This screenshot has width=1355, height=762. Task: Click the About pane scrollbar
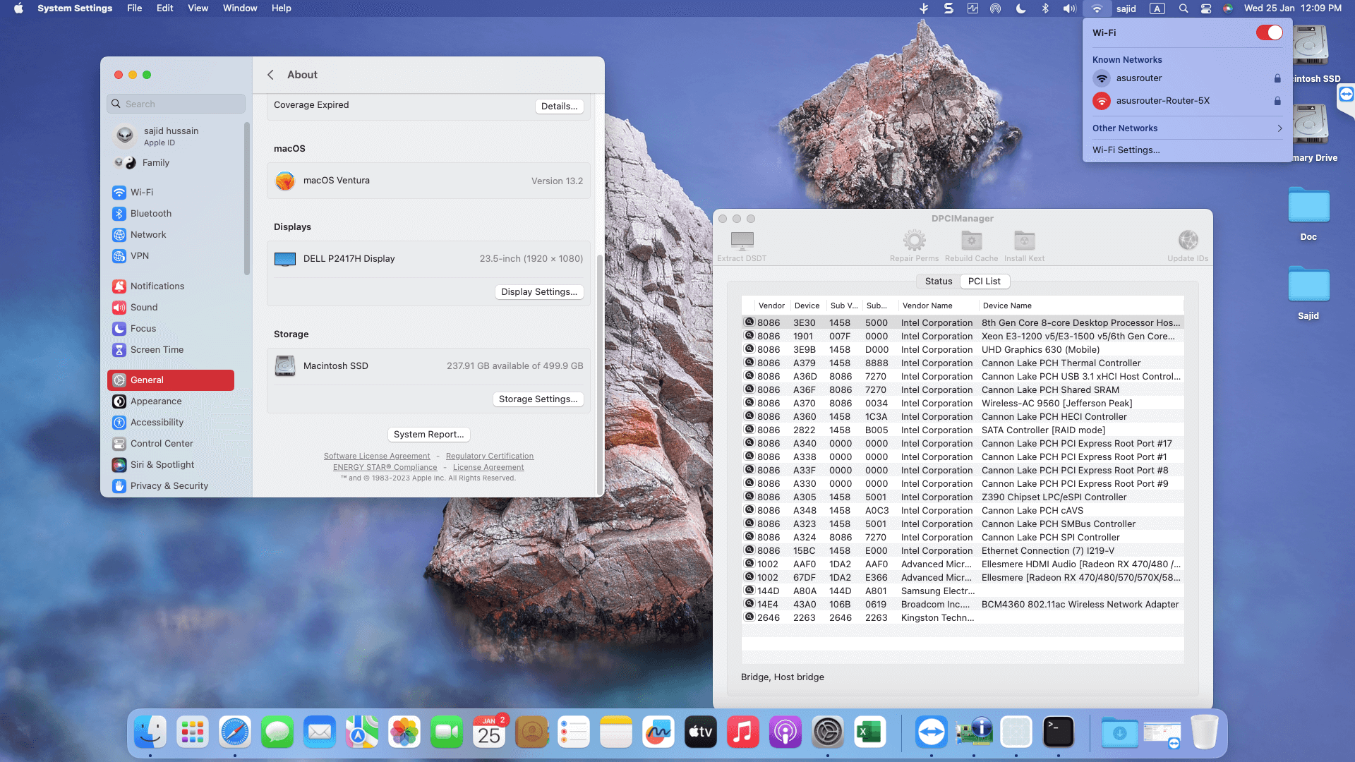[x=600, y=374]
